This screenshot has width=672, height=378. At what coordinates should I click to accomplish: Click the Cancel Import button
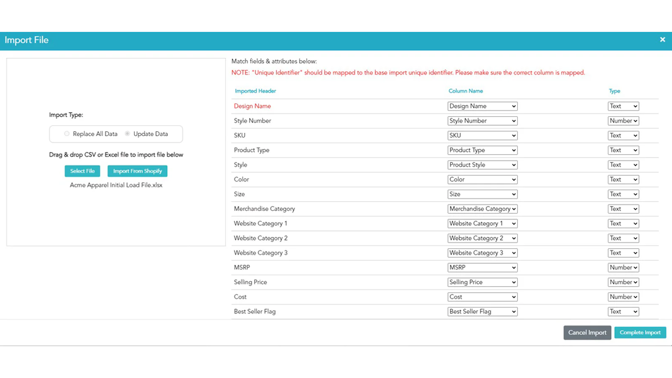(x=587, y=333)
